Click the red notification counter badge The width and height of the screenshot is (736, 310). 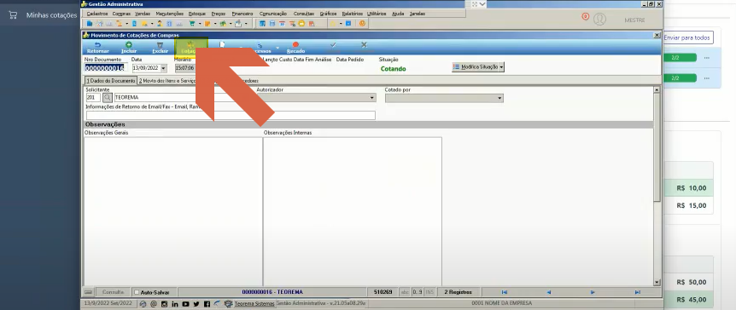(x=586, y=16)
